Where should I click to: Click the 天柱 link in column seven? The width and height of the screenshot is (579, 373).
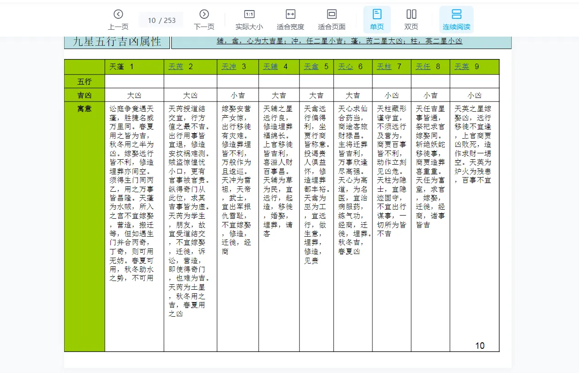[x=384, y=66]
